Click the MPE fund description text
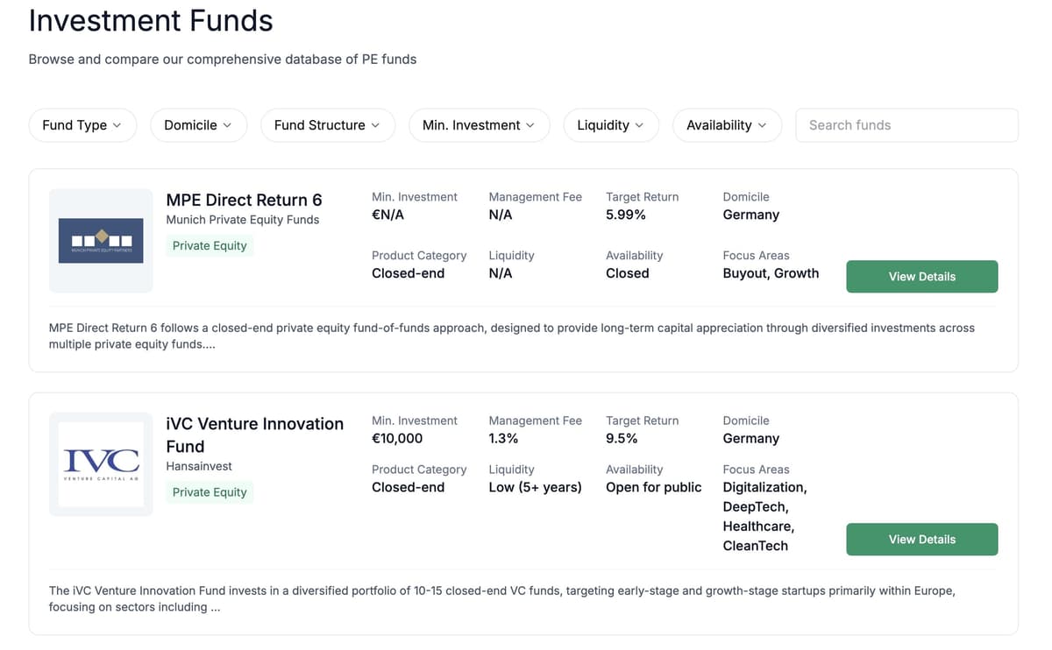Screen dimensions: 1052x650 [x=511, y=336]
